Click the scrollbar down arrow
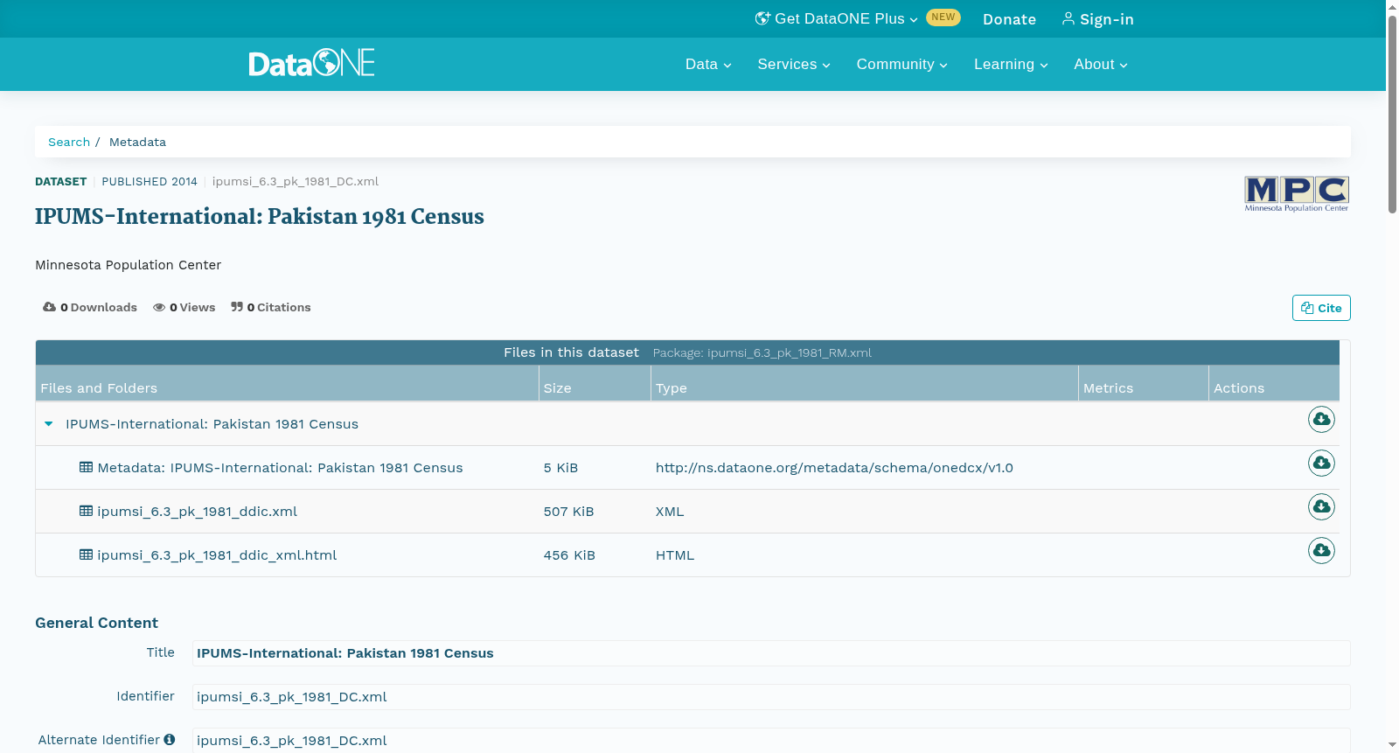Image resolution: width=1399 pixels, height=753 pixels. tap(1392, 745)
